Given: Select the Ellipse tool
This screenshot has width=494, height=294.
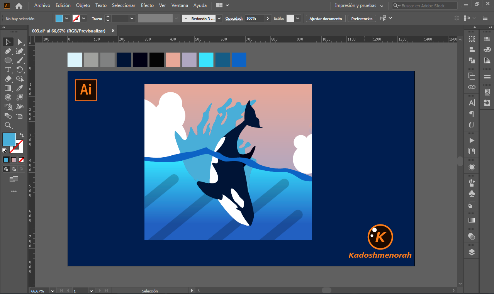Looking at the screenshot, I should 8,60.
